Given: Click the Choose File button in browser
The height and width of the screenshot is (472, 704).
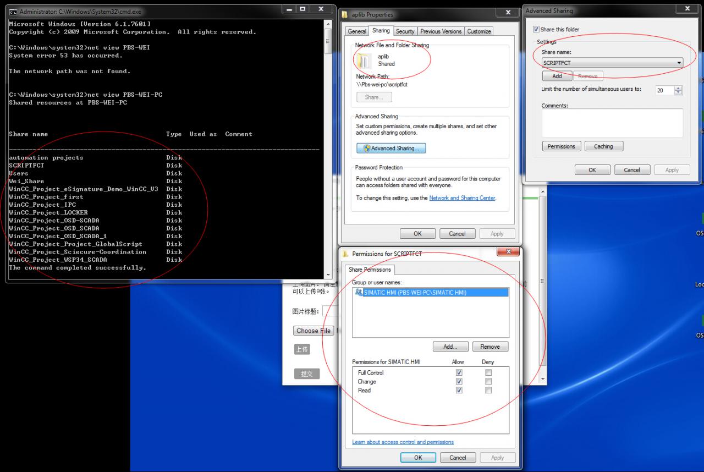Looking at the screenshot, I should tap(313, 331).
